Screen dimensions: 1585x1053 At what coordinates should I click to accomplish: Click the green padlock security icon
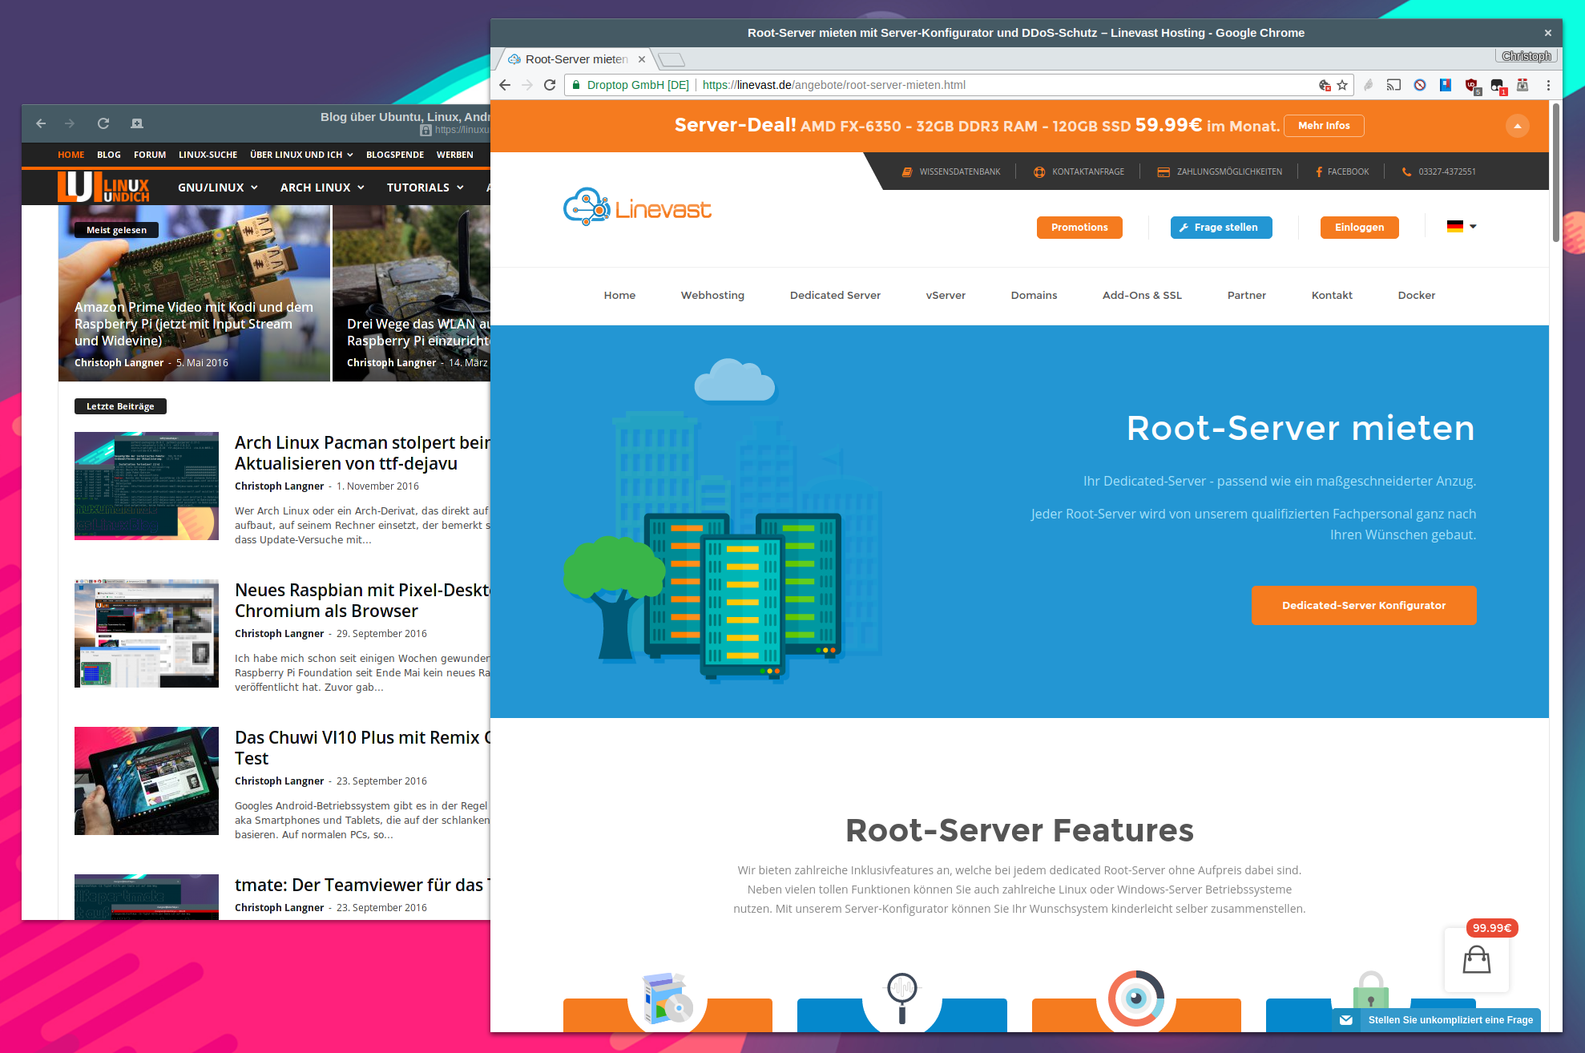coord(575,85)
